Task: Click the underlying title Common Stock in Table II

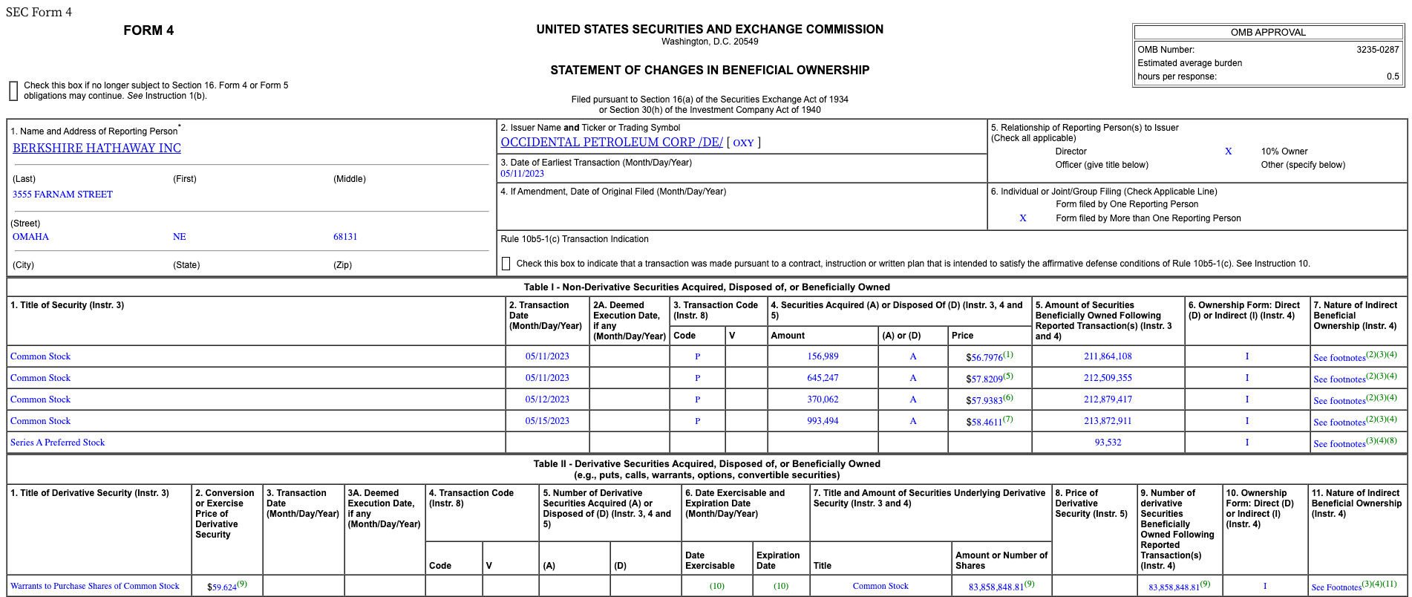Action: pyautogui.click(x=880, y=586)
